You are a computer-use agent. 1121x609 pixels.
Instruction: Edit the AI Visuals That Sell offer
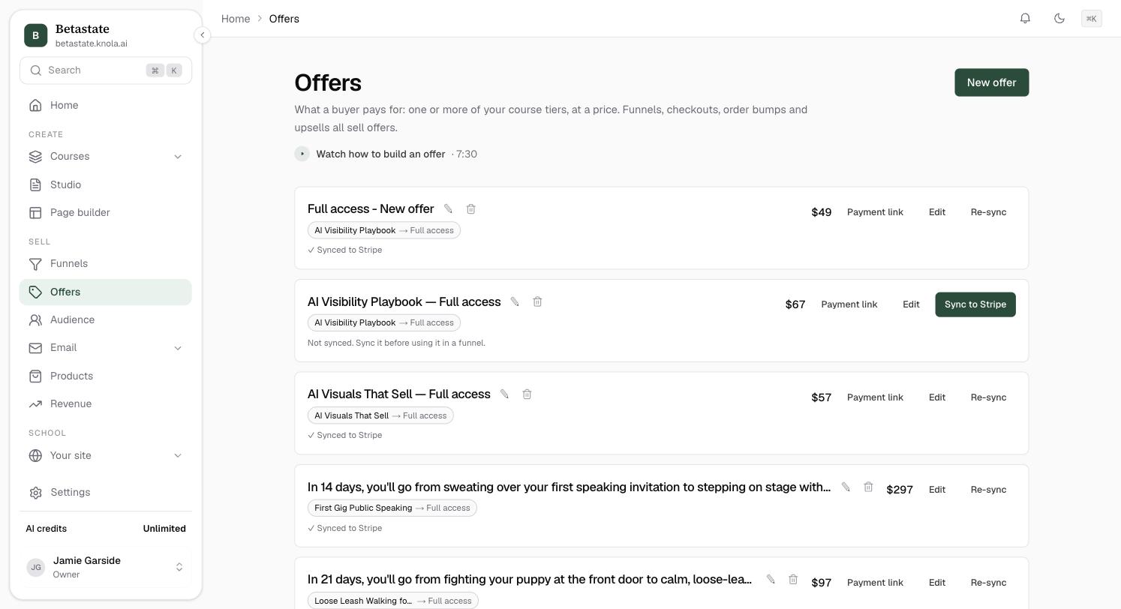937,397
